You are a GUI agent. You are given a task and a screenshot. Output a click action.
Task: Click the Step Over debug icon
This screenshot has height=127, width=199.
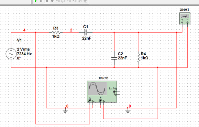pos(63,1)
